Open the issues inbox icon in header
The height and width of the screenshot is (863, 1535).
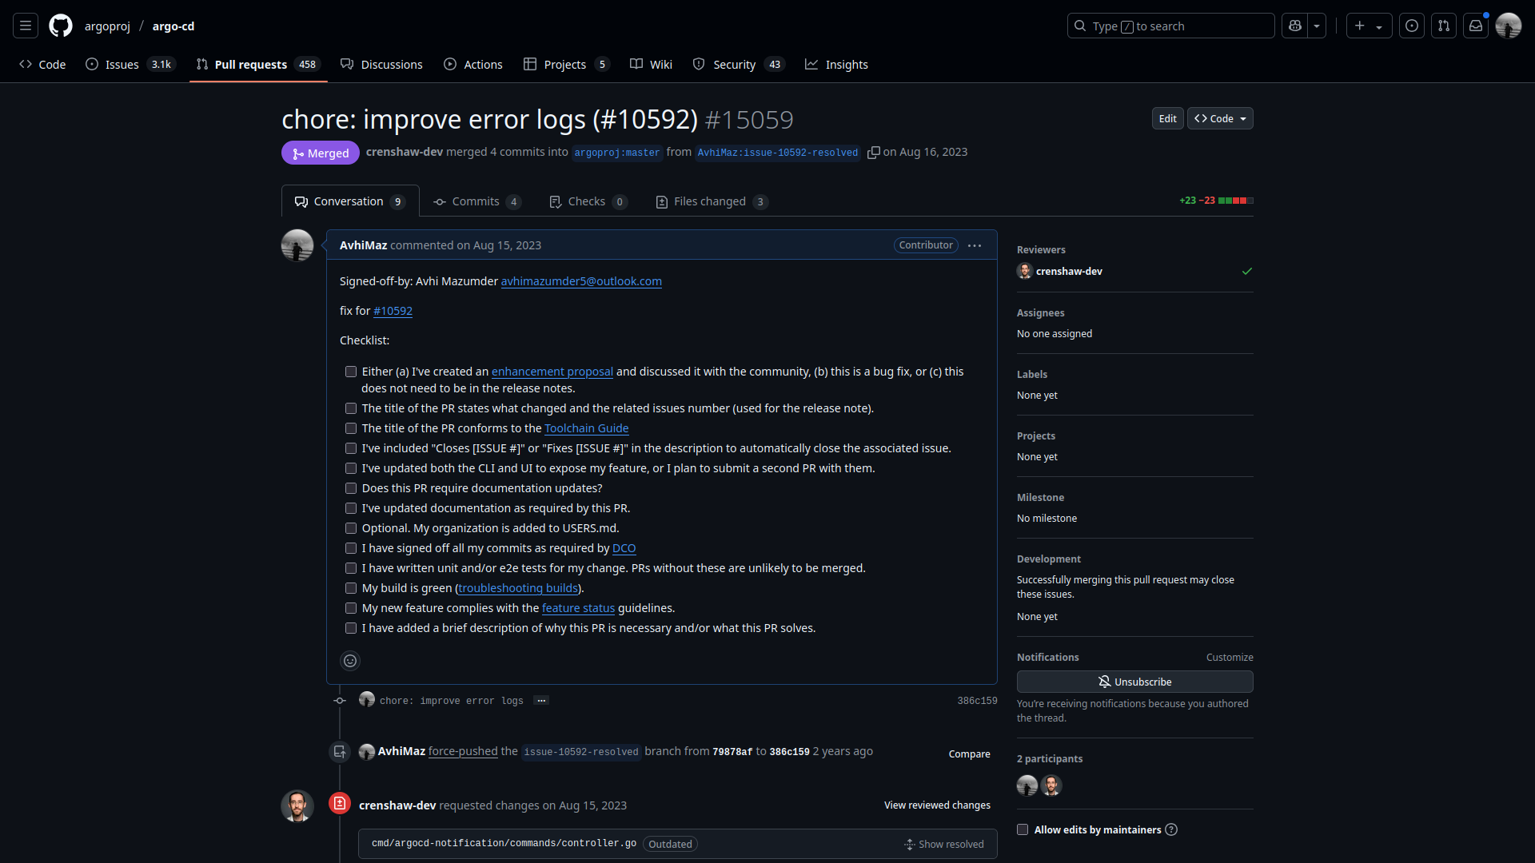tap(1412, 26)
